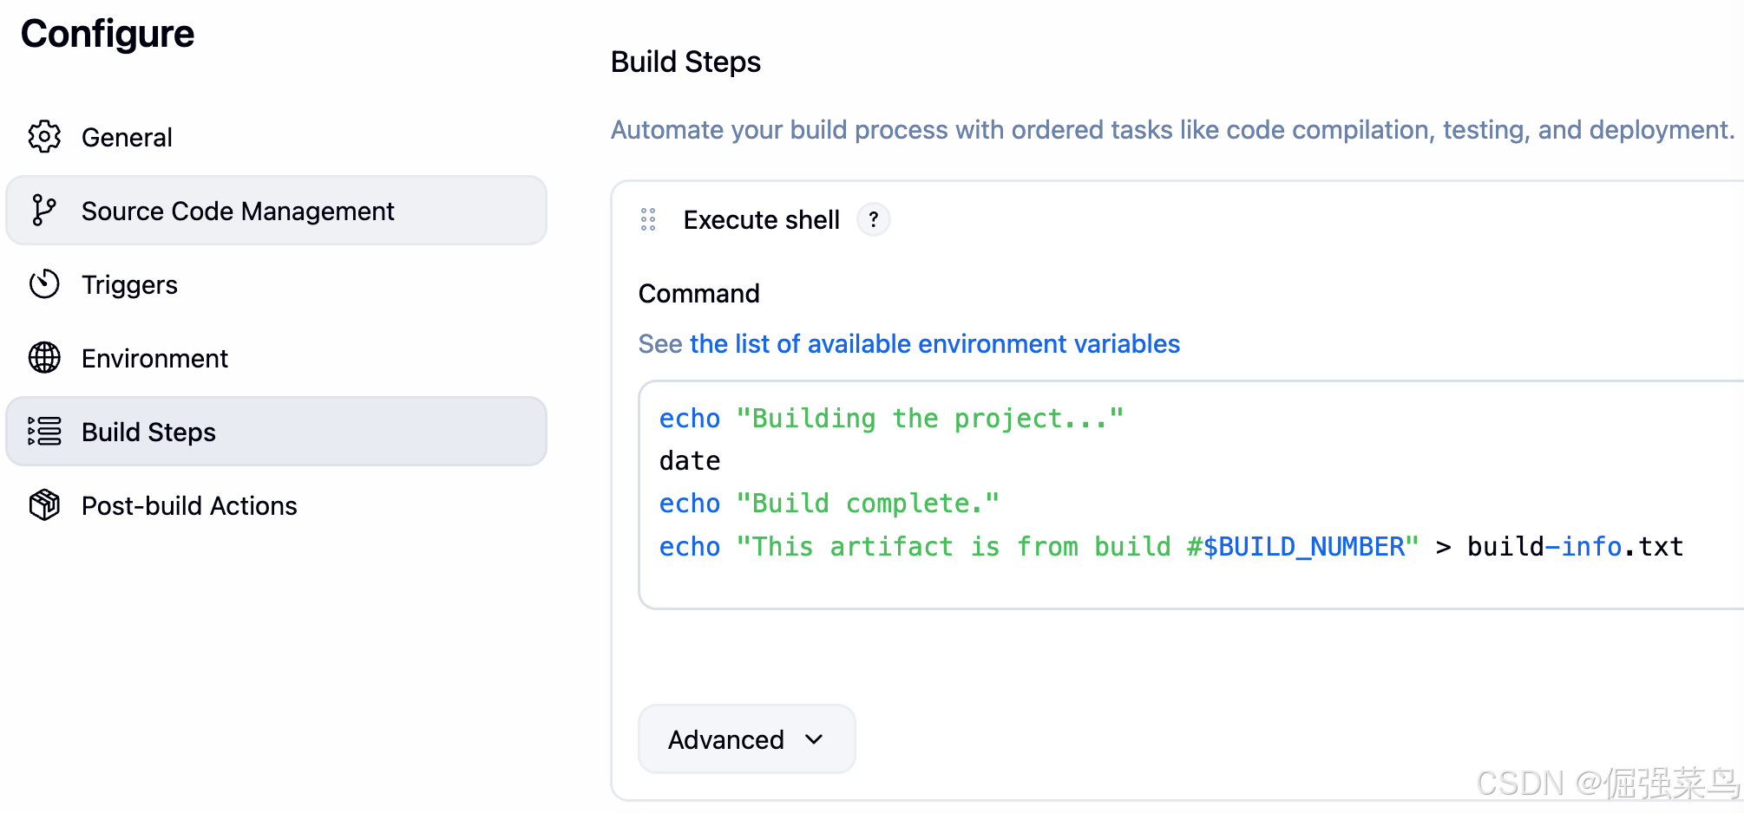The height and width of the screenshot is (813, 1744).
Task: Click the General gear icon
Action: (44, 137)
